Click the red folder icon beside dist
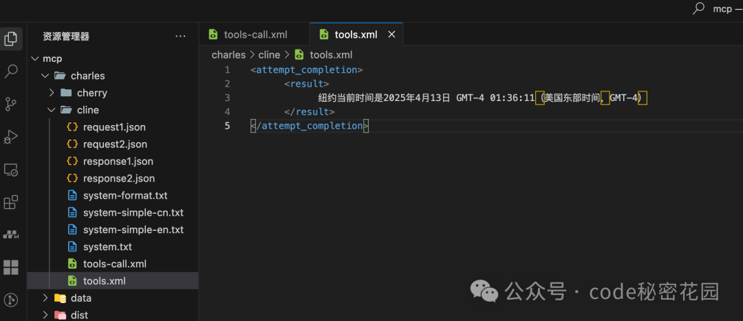Viewport: 743px width, 321px height. tap(60, 315)
